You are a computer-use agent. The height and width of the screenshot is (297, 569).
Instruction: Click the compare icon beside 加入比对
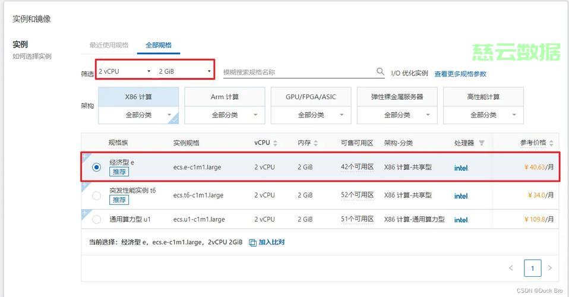click(252, 242)
